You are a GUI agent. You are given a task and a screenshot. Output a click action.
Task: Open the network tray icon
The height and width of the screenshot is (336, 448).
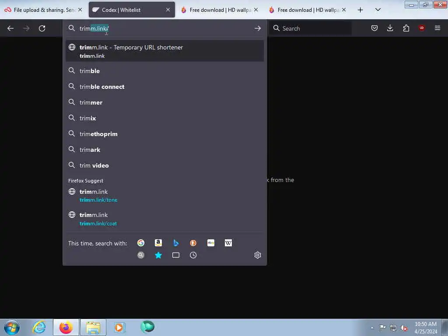[x=393, y=328]
